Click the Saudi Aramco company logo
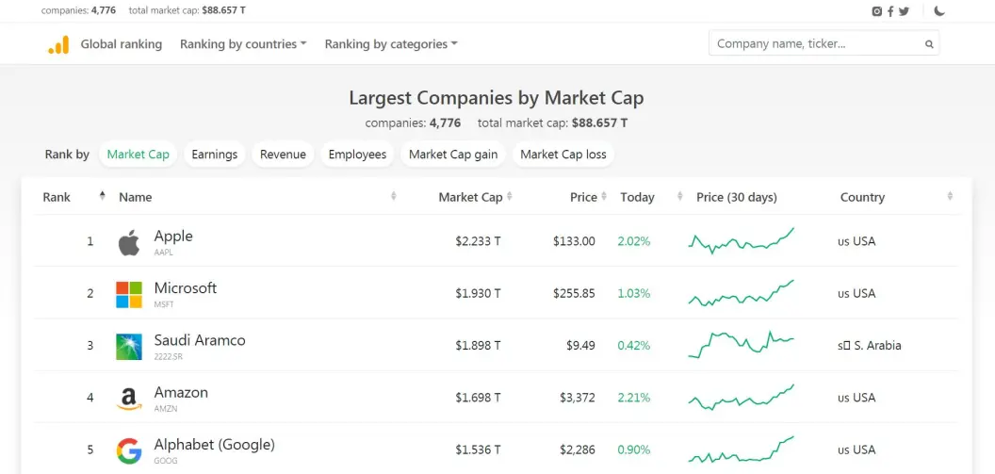 [129, 347]
